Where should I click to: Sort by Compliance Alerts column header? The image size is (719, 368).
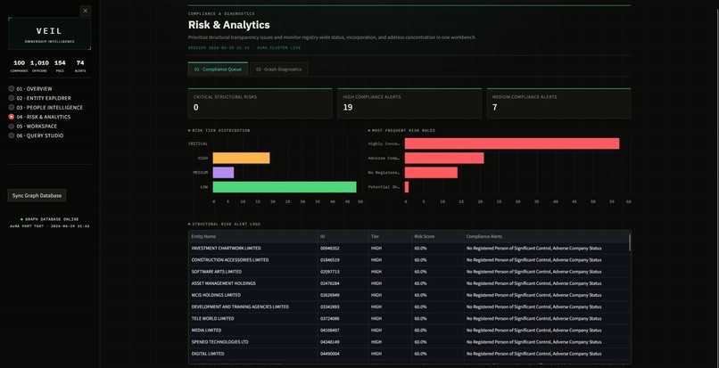(x=546, y=236)
